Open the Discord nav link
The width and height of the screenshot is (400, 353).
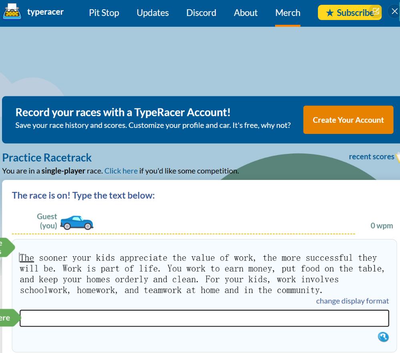pyautogui.click(x=201, y=13)
